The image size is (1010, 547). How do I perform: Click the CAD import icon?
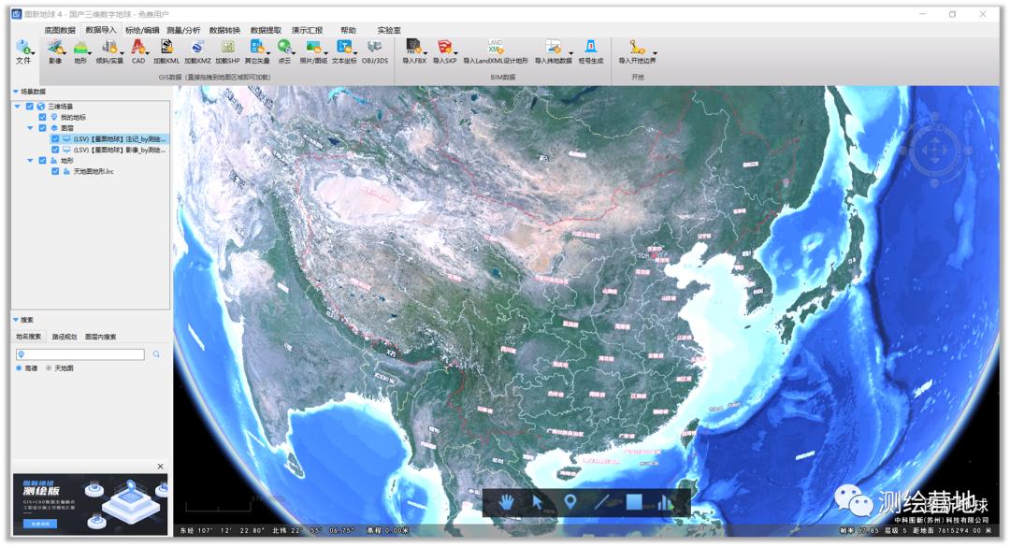point(138,50)
